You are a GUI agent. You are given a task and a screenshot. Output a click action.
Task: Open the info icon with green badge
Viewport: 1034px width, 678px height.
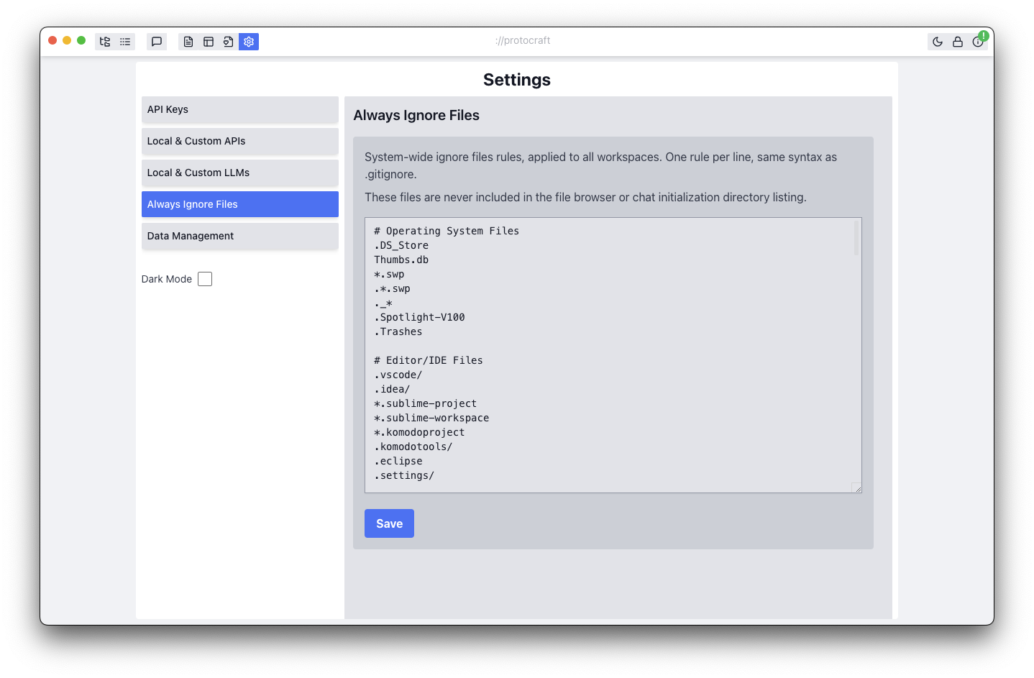pos(978,42)
